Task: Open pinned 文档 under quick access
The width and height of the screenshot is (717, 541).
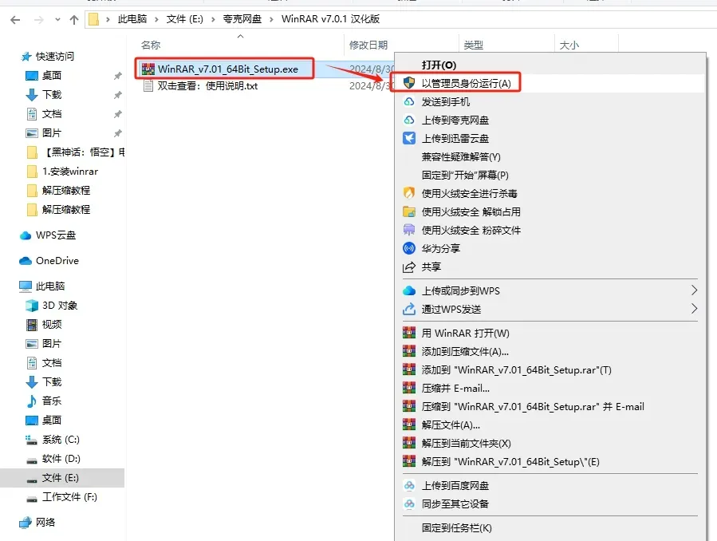Action: (52, 114)
